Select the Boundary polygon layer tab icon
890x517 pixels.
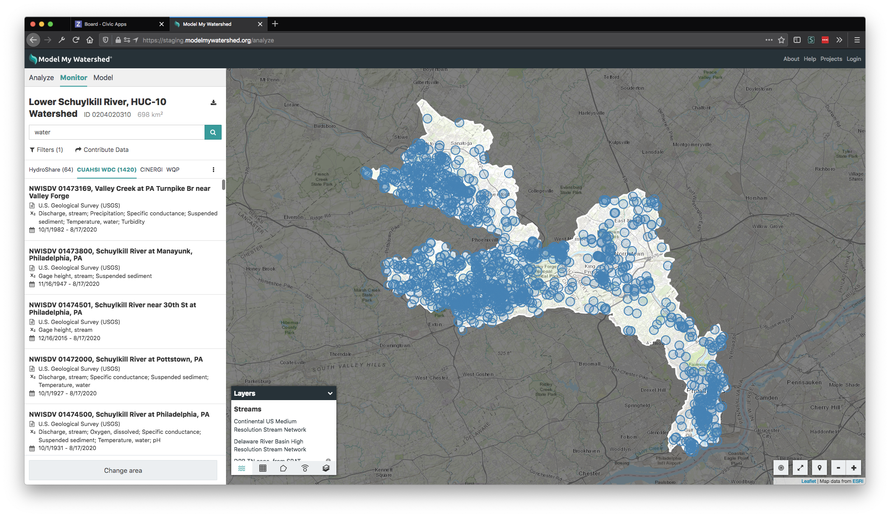tap(283, 468)
